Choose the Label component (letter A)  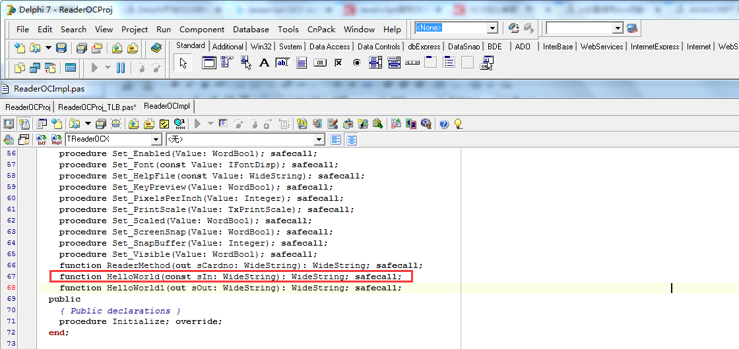[265, 62]
